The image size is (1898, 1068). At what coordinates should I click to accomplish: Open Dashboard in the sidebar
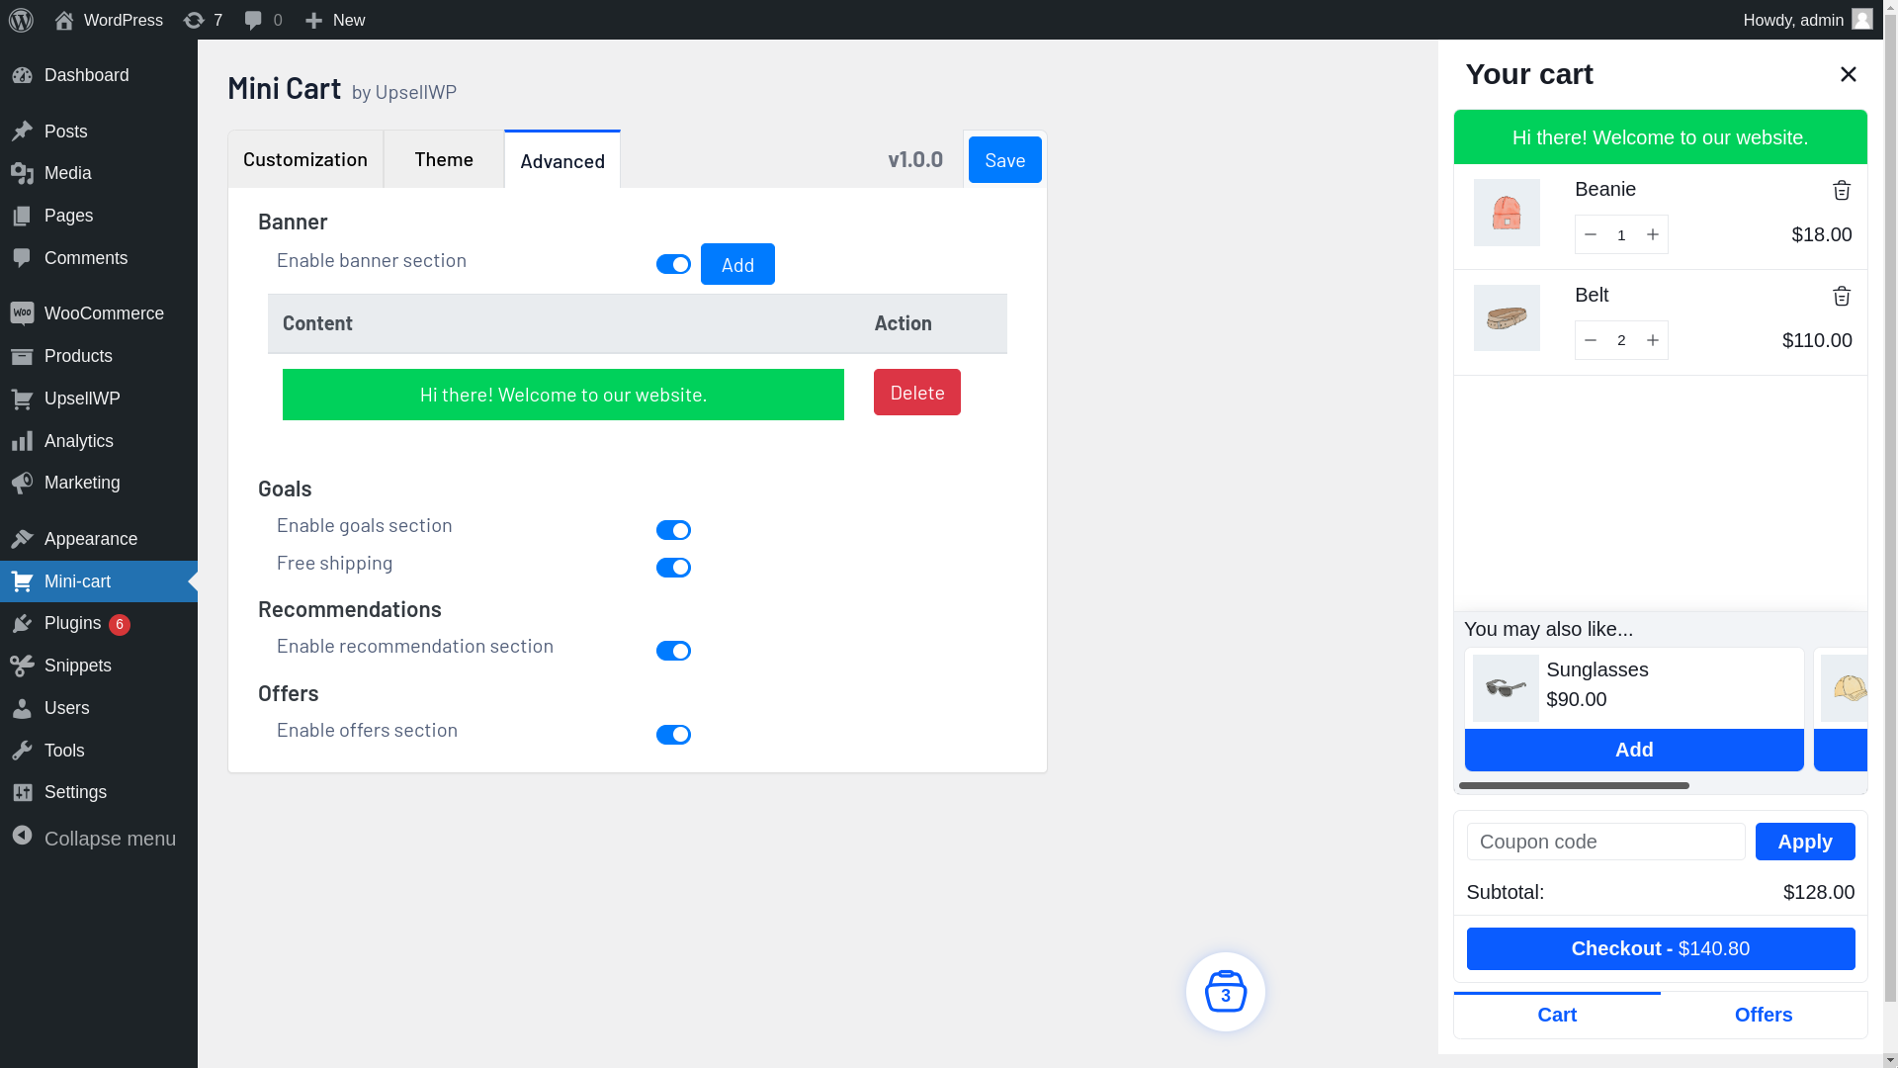[x=99, y=75]
